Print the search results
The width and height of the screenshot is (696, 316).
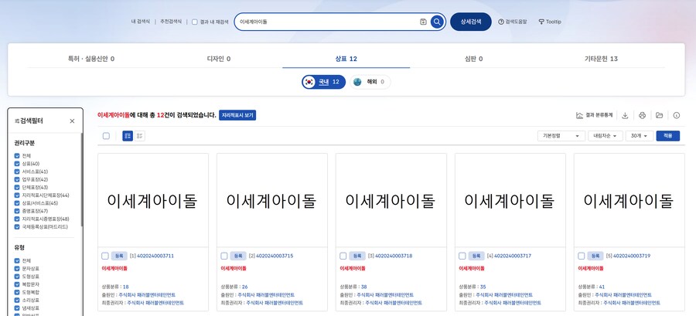coord(642,115)
